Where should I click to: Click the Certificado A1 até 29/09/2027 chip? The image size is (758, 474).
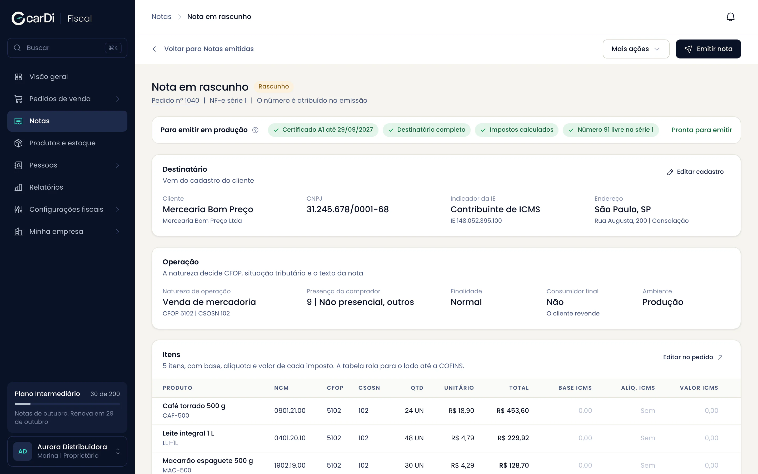[x=323, y=130]
